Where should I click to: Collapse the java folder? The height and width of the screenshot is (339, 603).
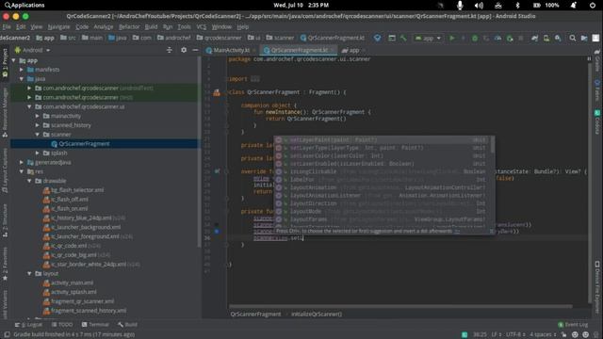coord(22,79)
